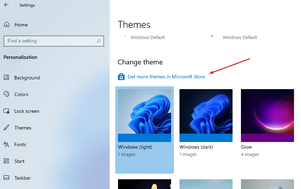The width and height of the screenshot is (301, 189).
Task: Click the search magnifier icon
Action: 99,41
